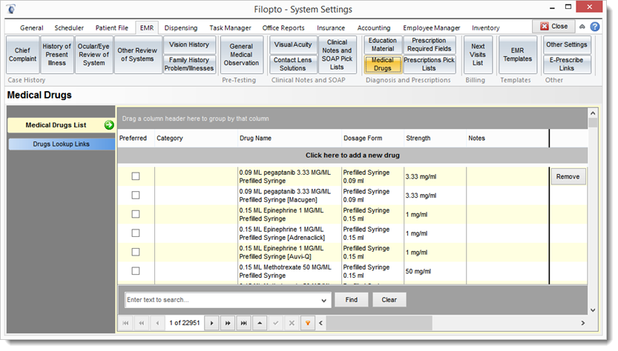
Task: Check Preferred for first pegaptanib Prefilled Syringe
Action: pyautogui.click(x=136, y=176)
